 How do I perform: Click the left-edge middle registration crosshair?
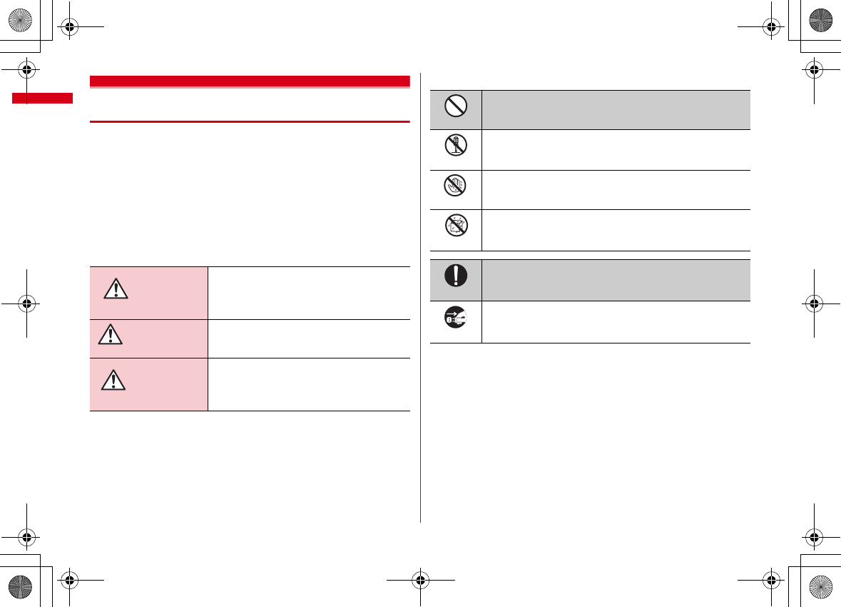click(26, 303)
